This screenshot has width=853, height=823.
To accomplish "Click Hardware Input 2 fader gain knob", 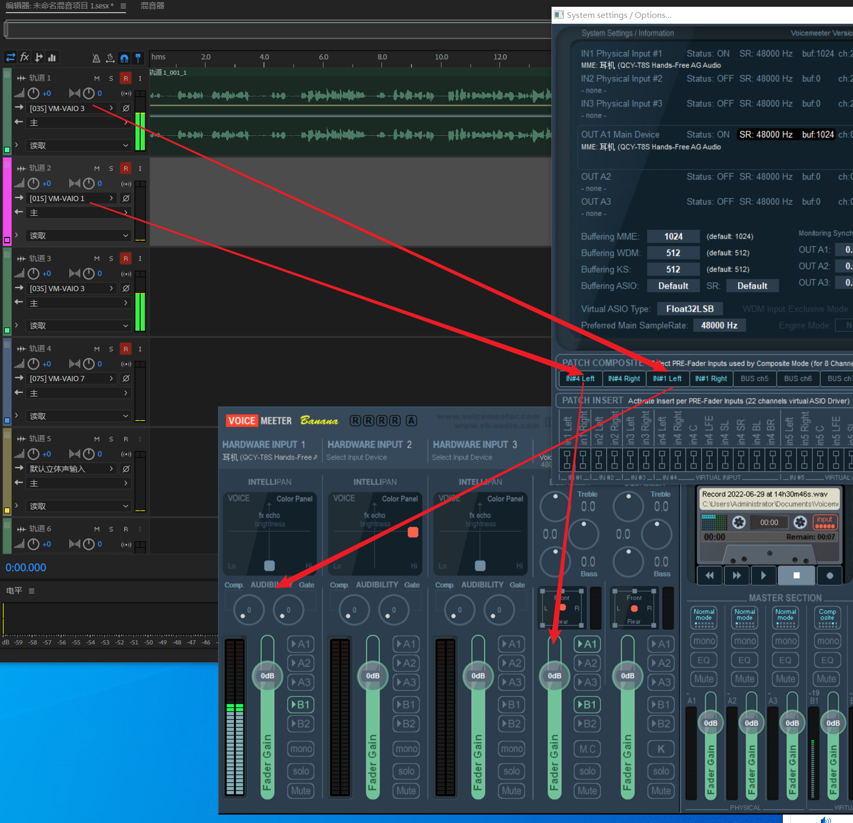I will [372, 676].
